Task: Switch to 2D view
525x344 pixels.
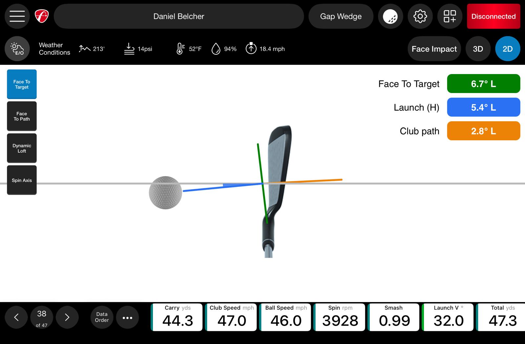Action: click(507, 49)
